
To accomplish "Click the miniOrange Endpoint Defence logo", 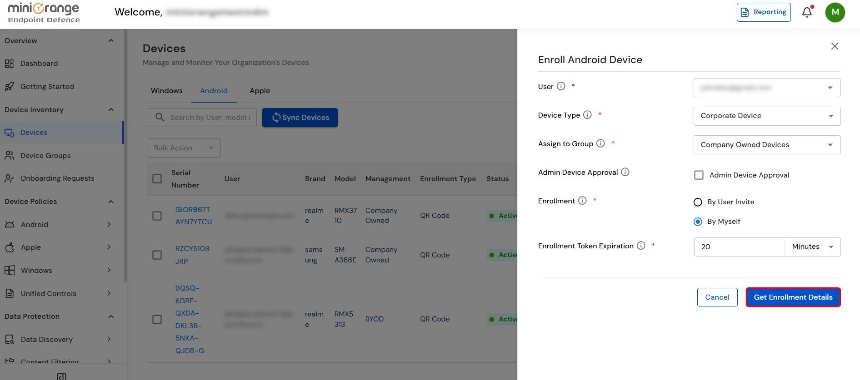I will 44,13.
